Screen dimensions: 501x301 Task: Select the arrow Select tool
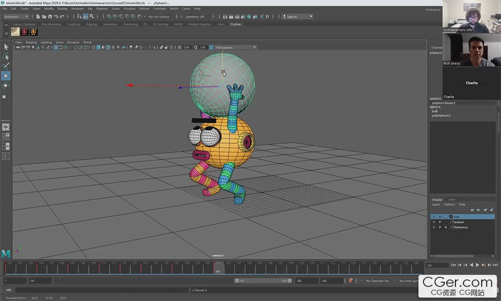[6, 47]
